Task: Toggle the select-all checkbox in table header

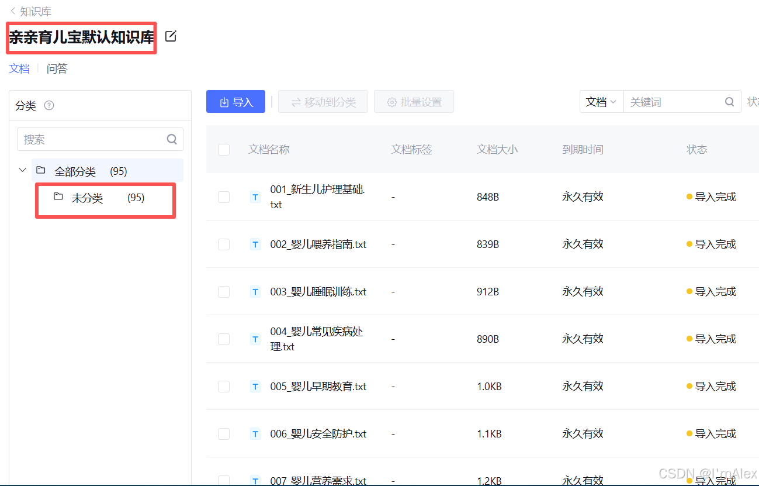Action: coord(224,150)
